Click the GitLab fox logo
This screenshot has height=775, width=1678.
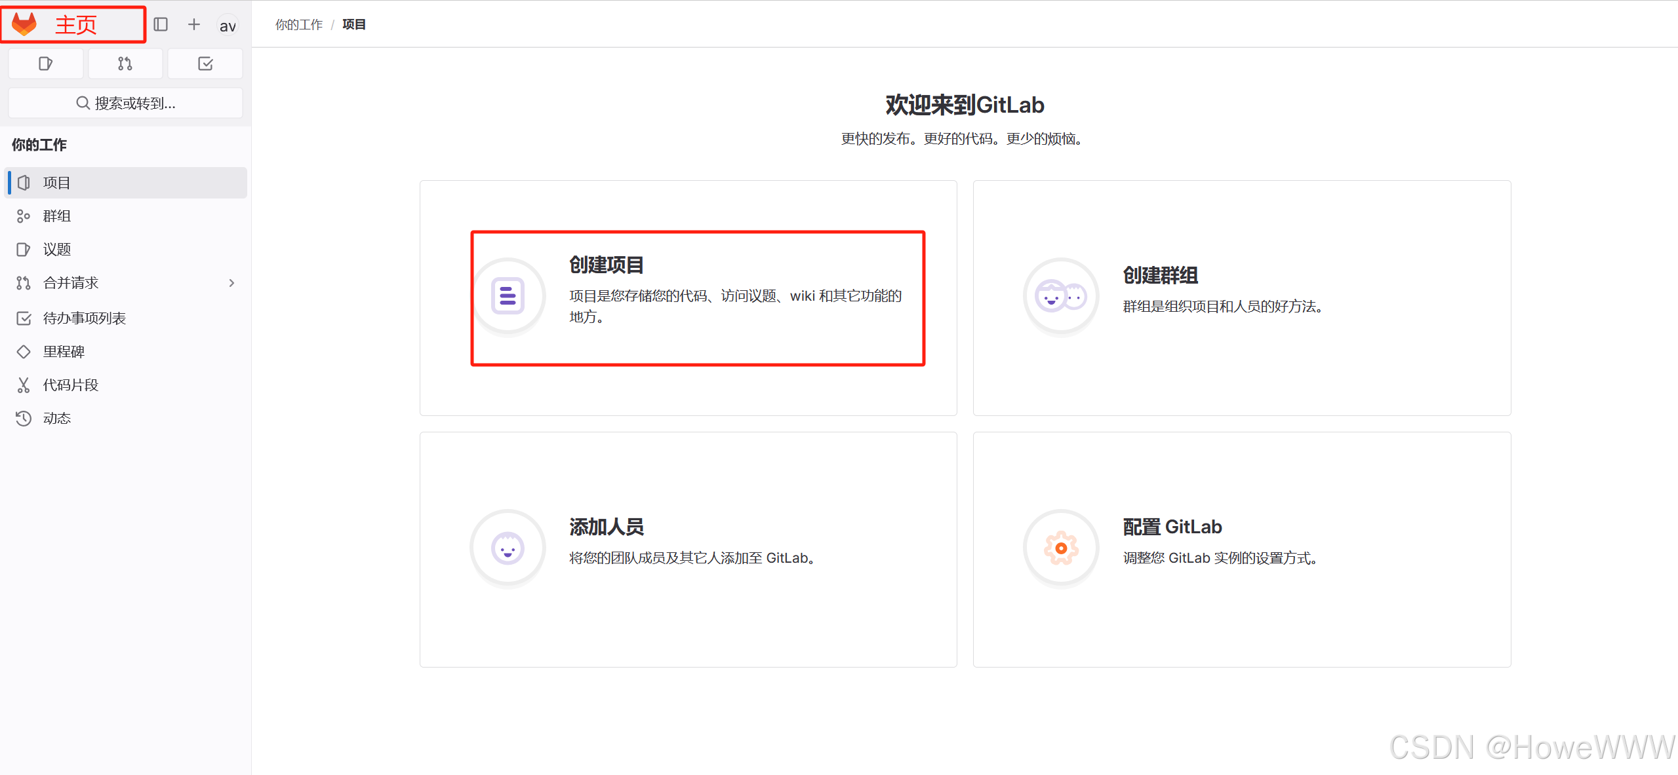24,24
